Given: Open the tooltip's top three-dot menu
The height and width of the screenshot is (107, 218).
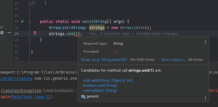Looking at the screenshot, I should pyautogui.click(x=205, y=42).
